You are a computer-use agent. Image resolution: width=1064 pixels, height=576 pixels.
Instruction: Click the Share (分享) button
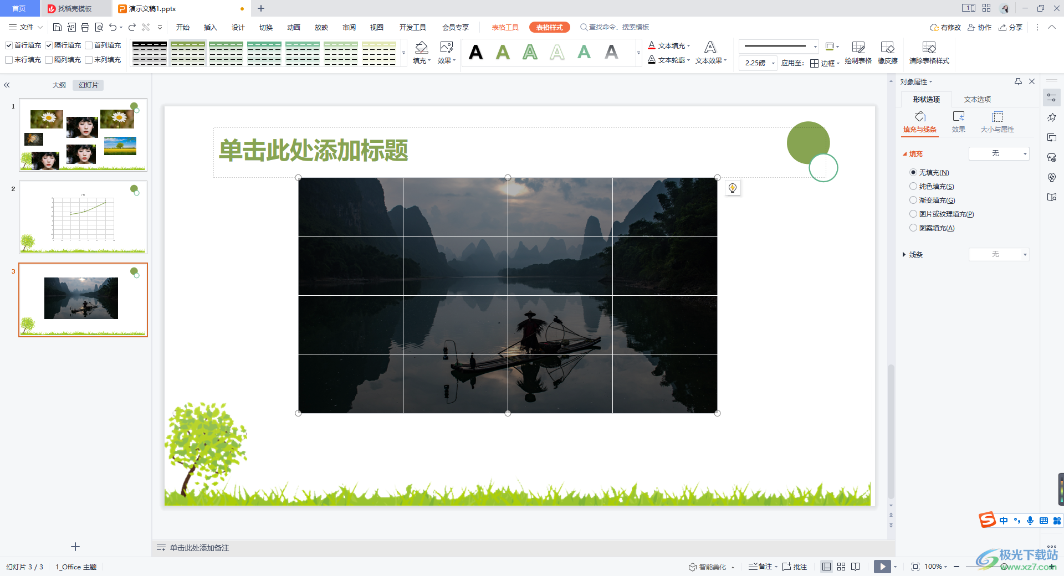click(x=1010, y=27)
